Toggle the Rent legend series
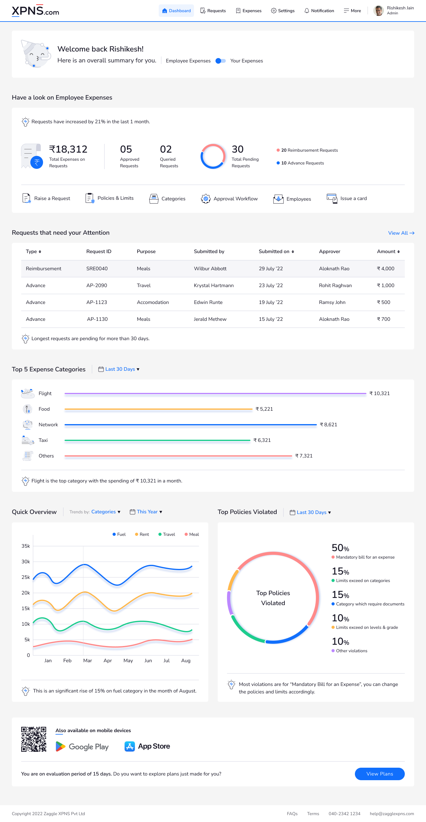This screenshot has height=822, width=426. (142, 534)
